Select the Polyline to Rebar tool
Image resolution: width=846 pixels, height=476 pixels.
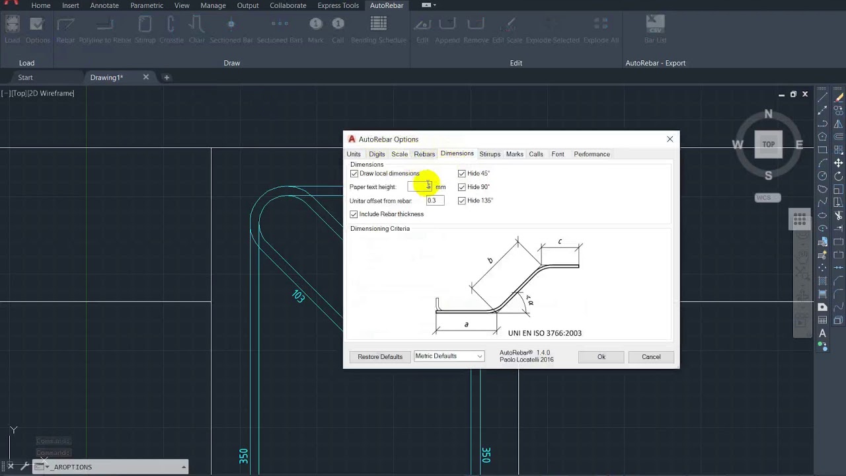pyautogui.click(x=105, y=30)
